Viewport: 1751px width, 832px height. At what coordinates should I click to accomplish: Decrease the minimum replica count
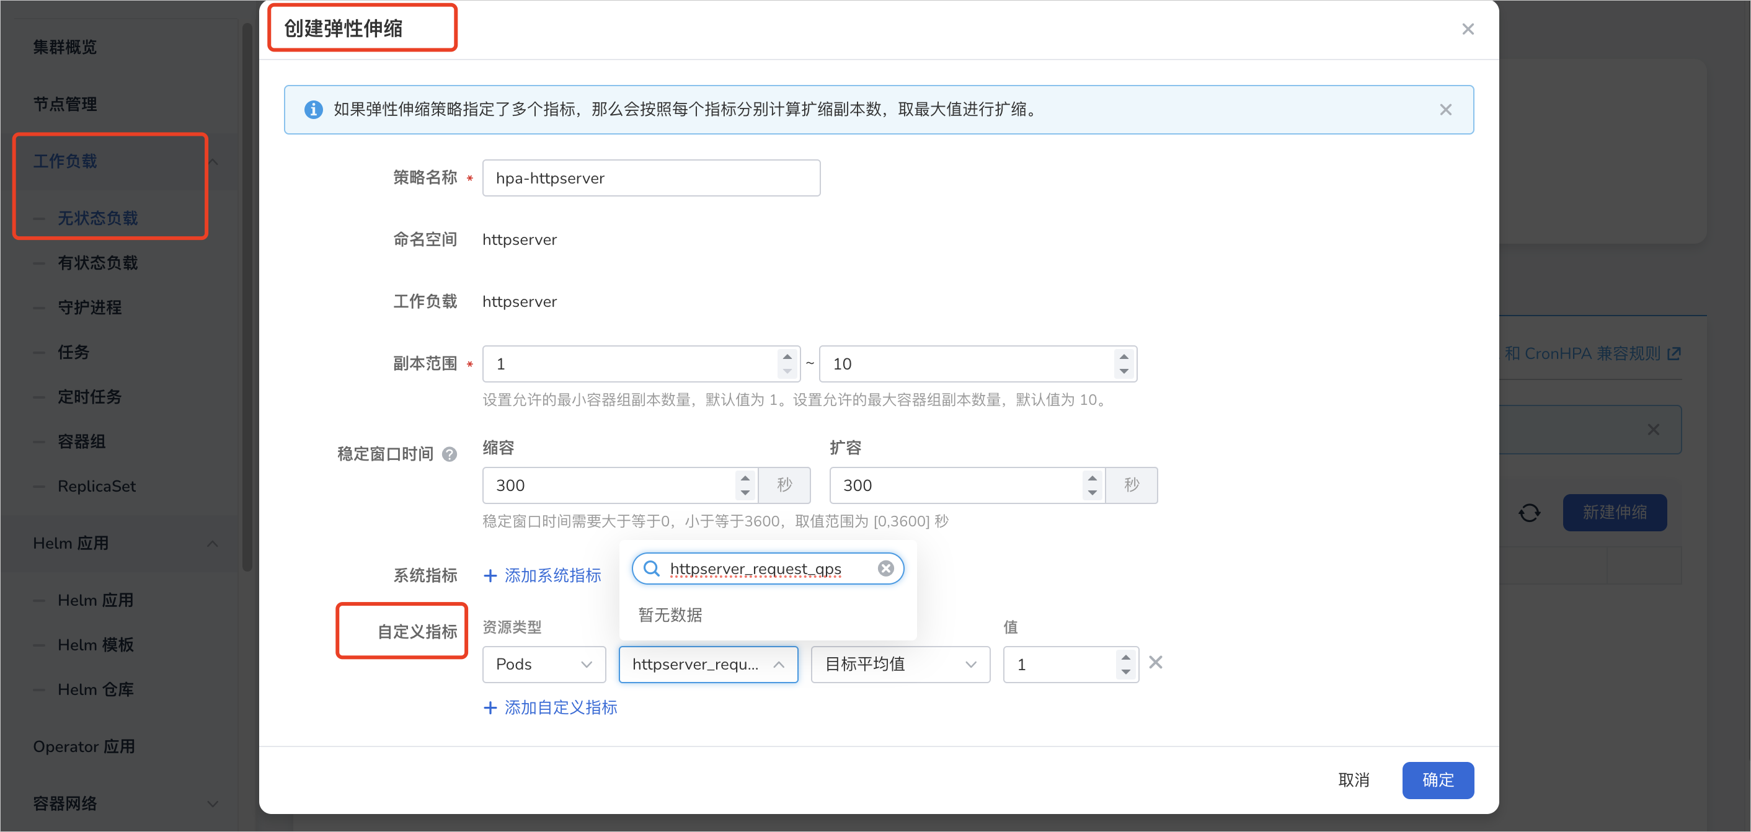click(787, 371)
